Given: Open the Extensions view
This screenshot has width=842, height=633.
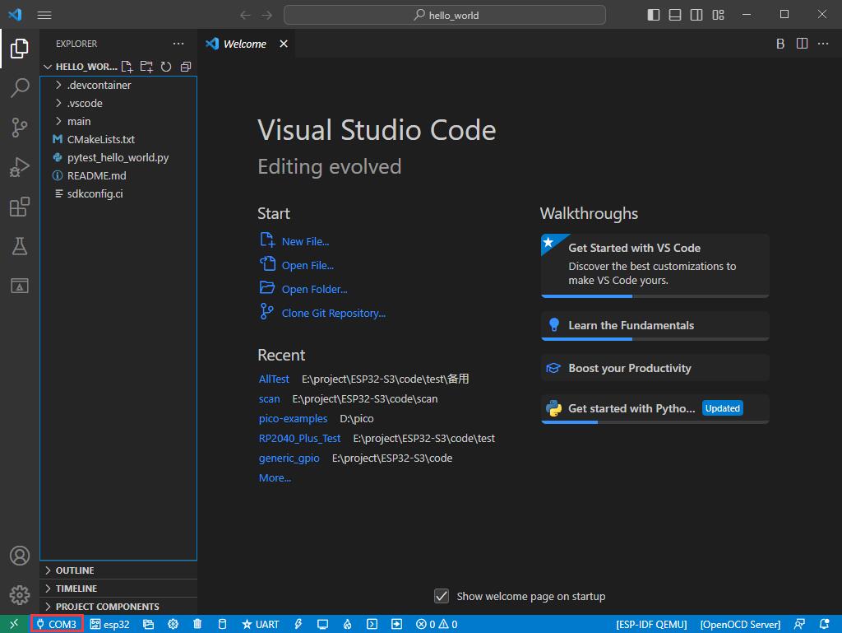Looking at the screenshot, I should [x=19, y=207].
